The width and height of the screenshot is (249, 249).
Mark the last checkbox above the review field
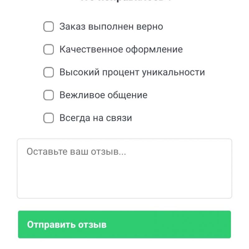click(49, 118)
